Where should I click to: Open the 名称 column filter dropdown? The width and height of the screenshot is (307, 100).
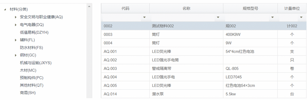tap(218, 17)
